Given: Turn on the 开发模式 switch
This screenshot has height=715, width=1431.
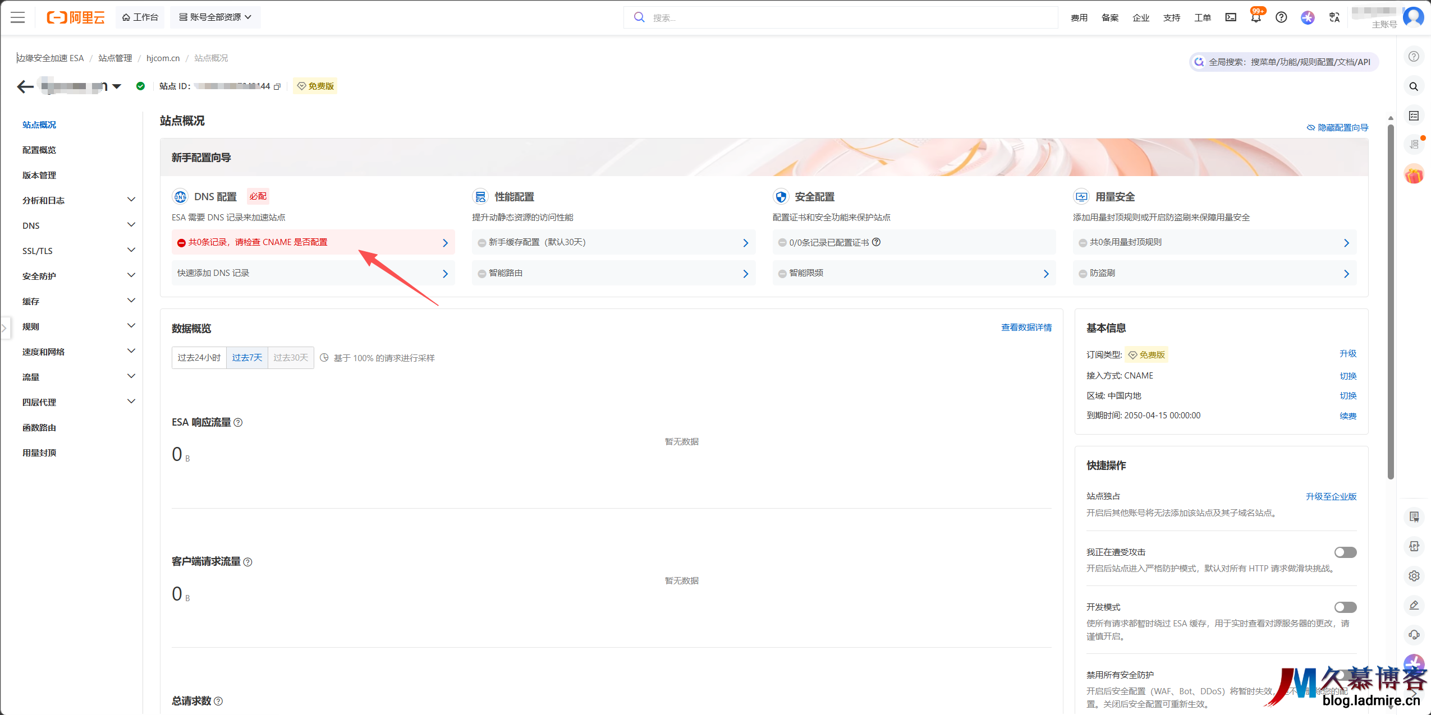Looking at the screenshot, I should pyautogui.click(x=1345, y=607).
